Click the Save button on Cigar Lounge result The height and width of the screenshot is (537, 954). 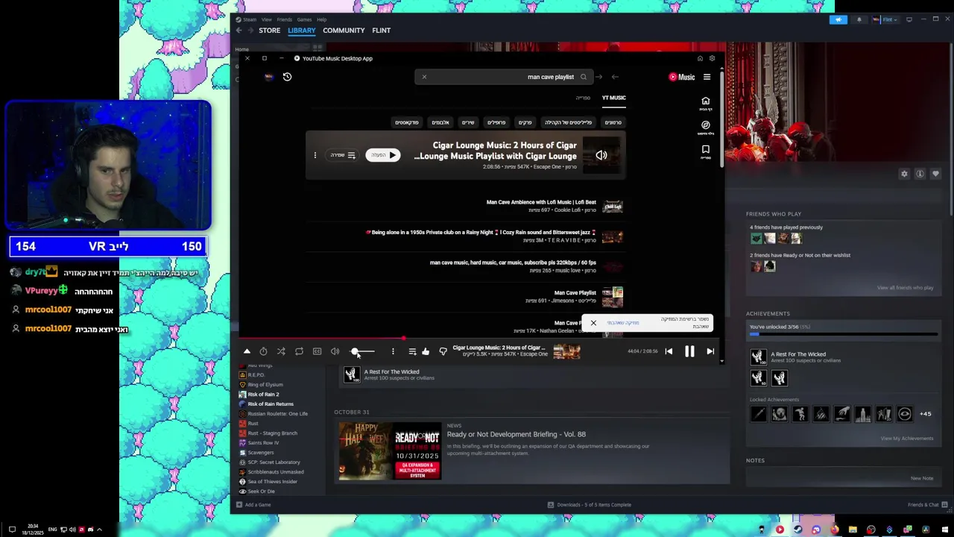pos(343,155)
